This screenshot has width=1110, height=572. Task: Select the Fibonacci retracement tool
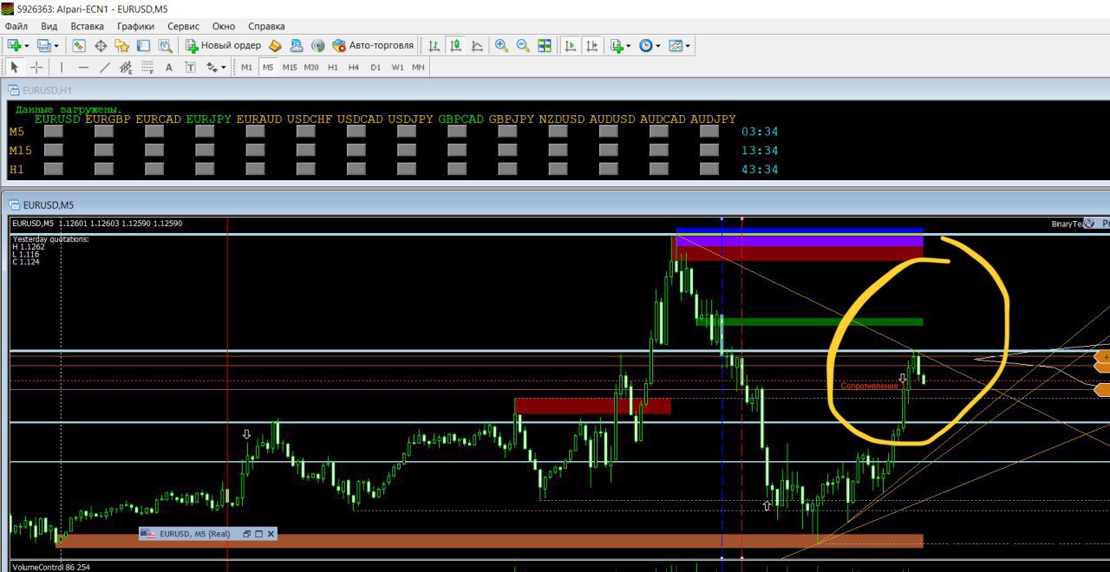[x=149, y=67]
